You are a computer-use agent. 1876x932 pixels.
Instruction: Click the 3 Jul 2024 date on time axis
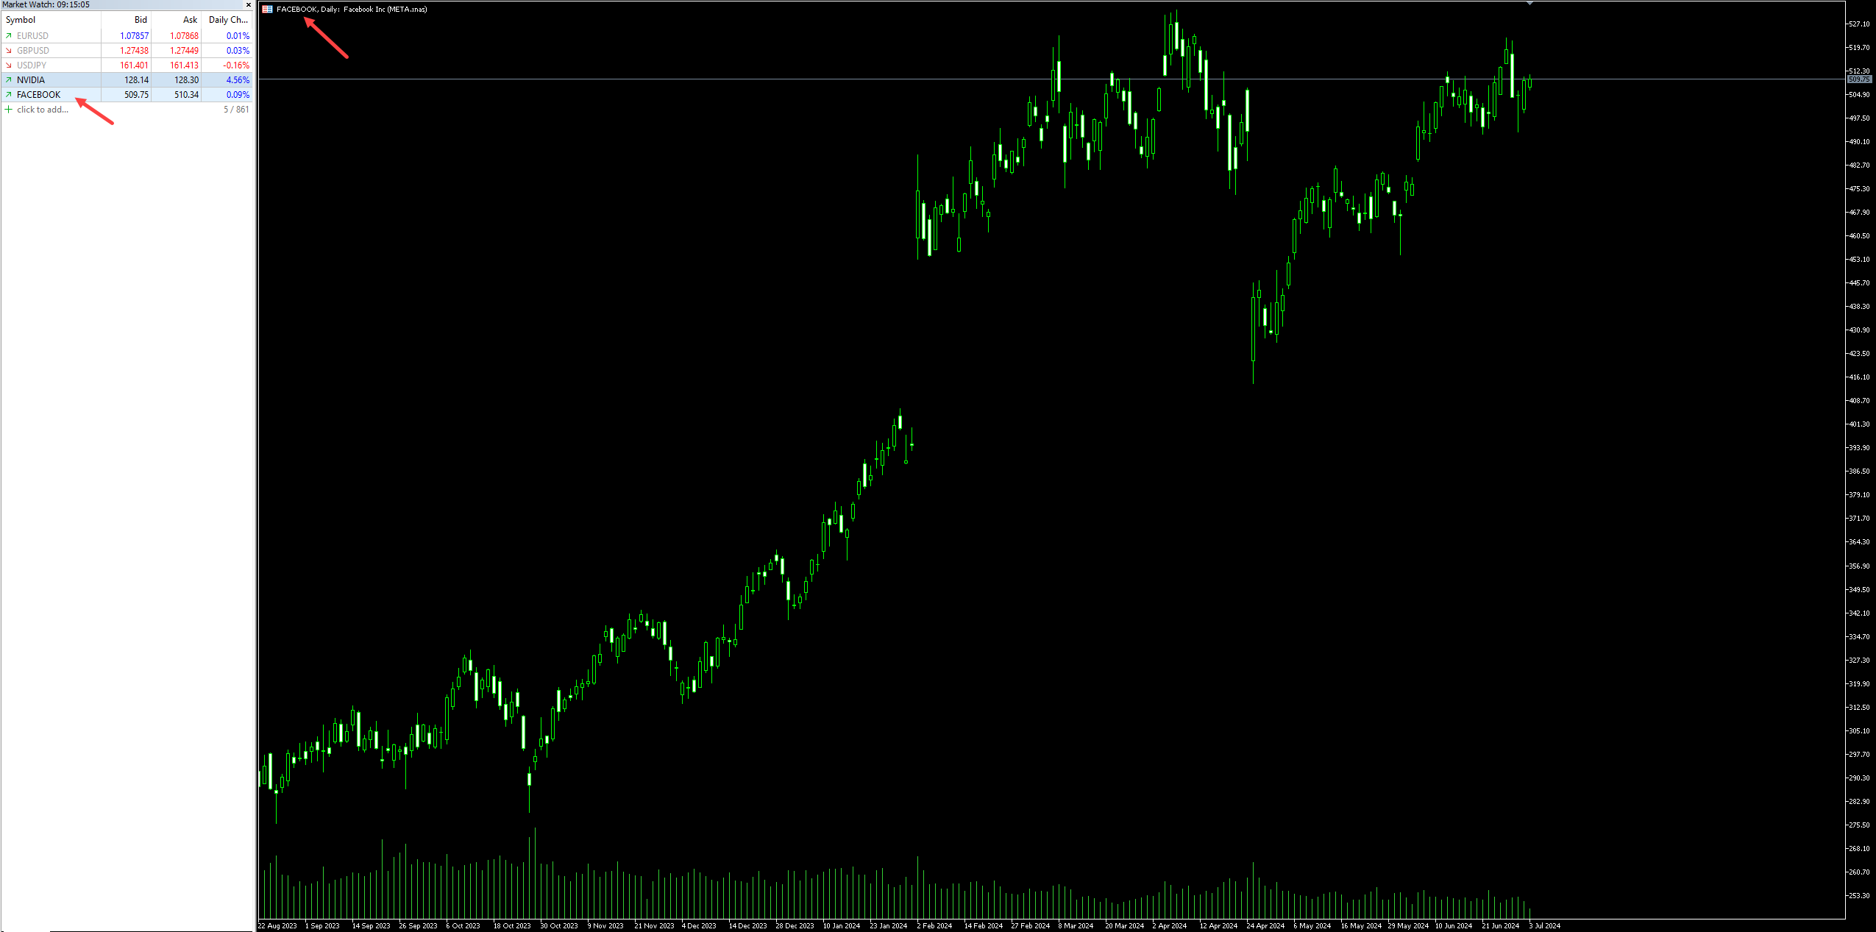click(x=1544, y=926)
